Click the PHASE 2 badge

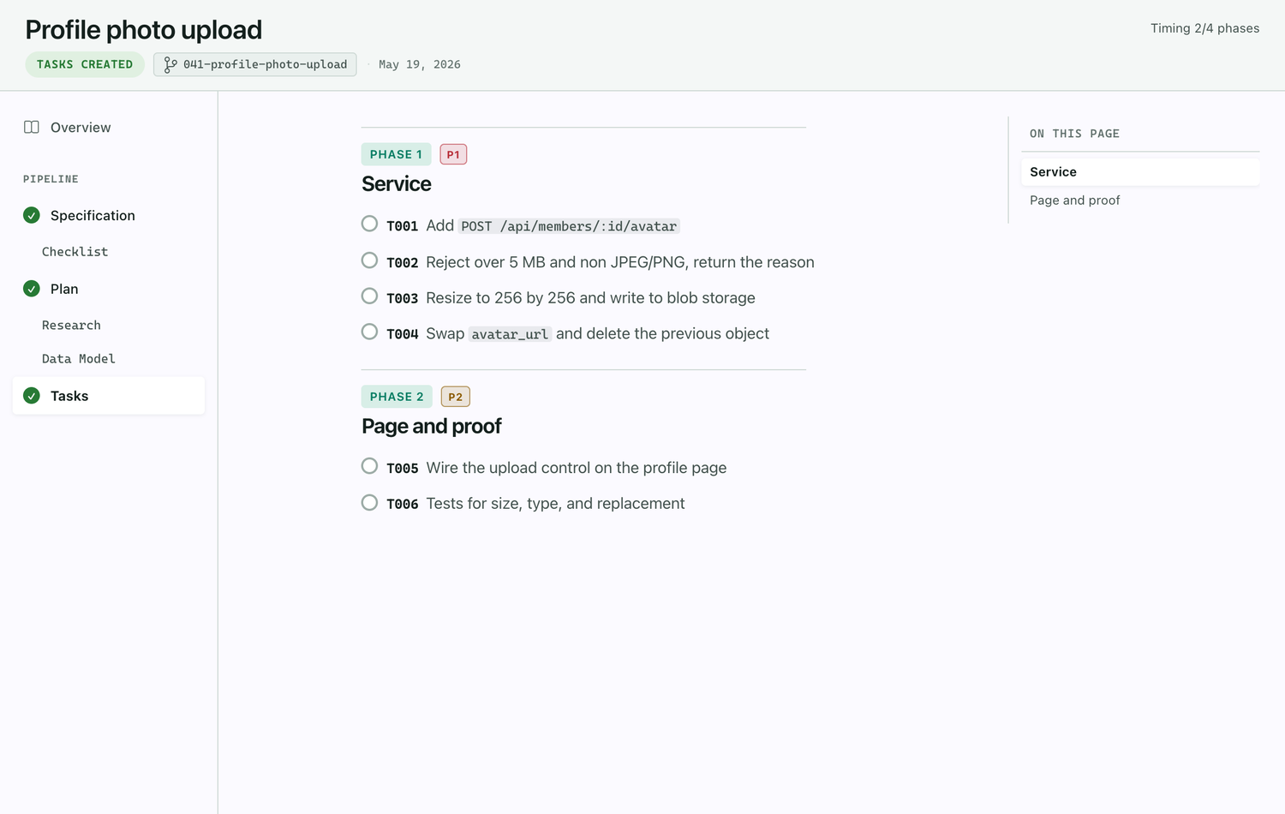point(397,397)
